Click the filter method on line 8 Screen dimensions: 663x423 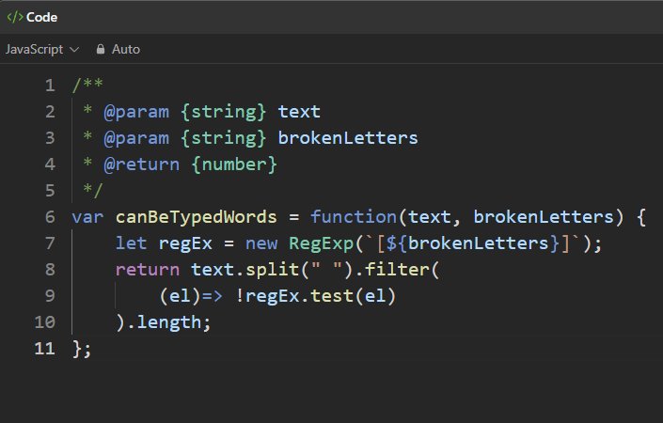click(397, 270)
